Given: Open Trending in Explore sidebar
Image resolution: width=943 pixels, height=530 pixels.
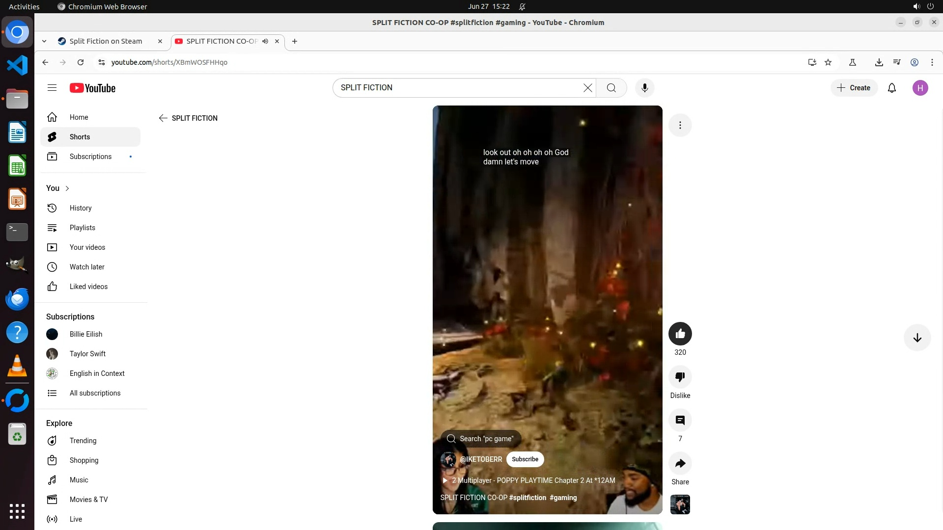Looking at the screenshot, I should pyautogui.click(x=83, y=441).
